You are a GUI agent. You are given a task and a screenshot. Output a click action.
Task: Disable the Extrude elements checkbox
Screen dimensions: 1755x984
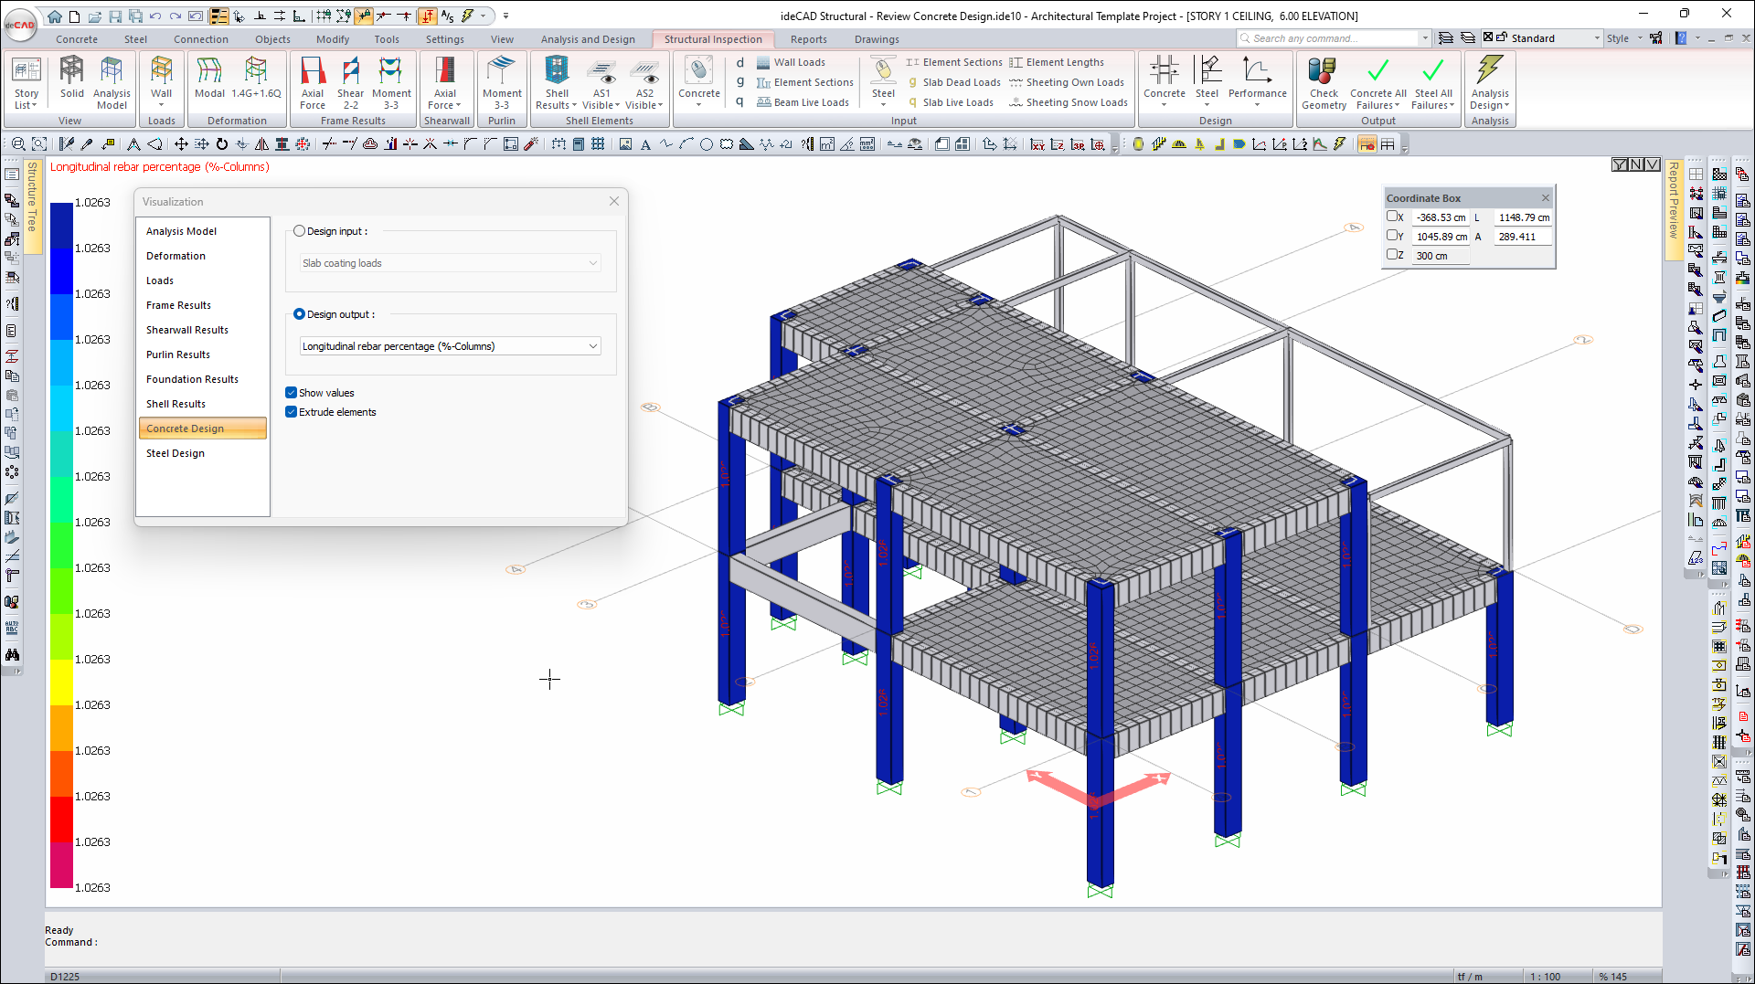(x=292, y=412)
